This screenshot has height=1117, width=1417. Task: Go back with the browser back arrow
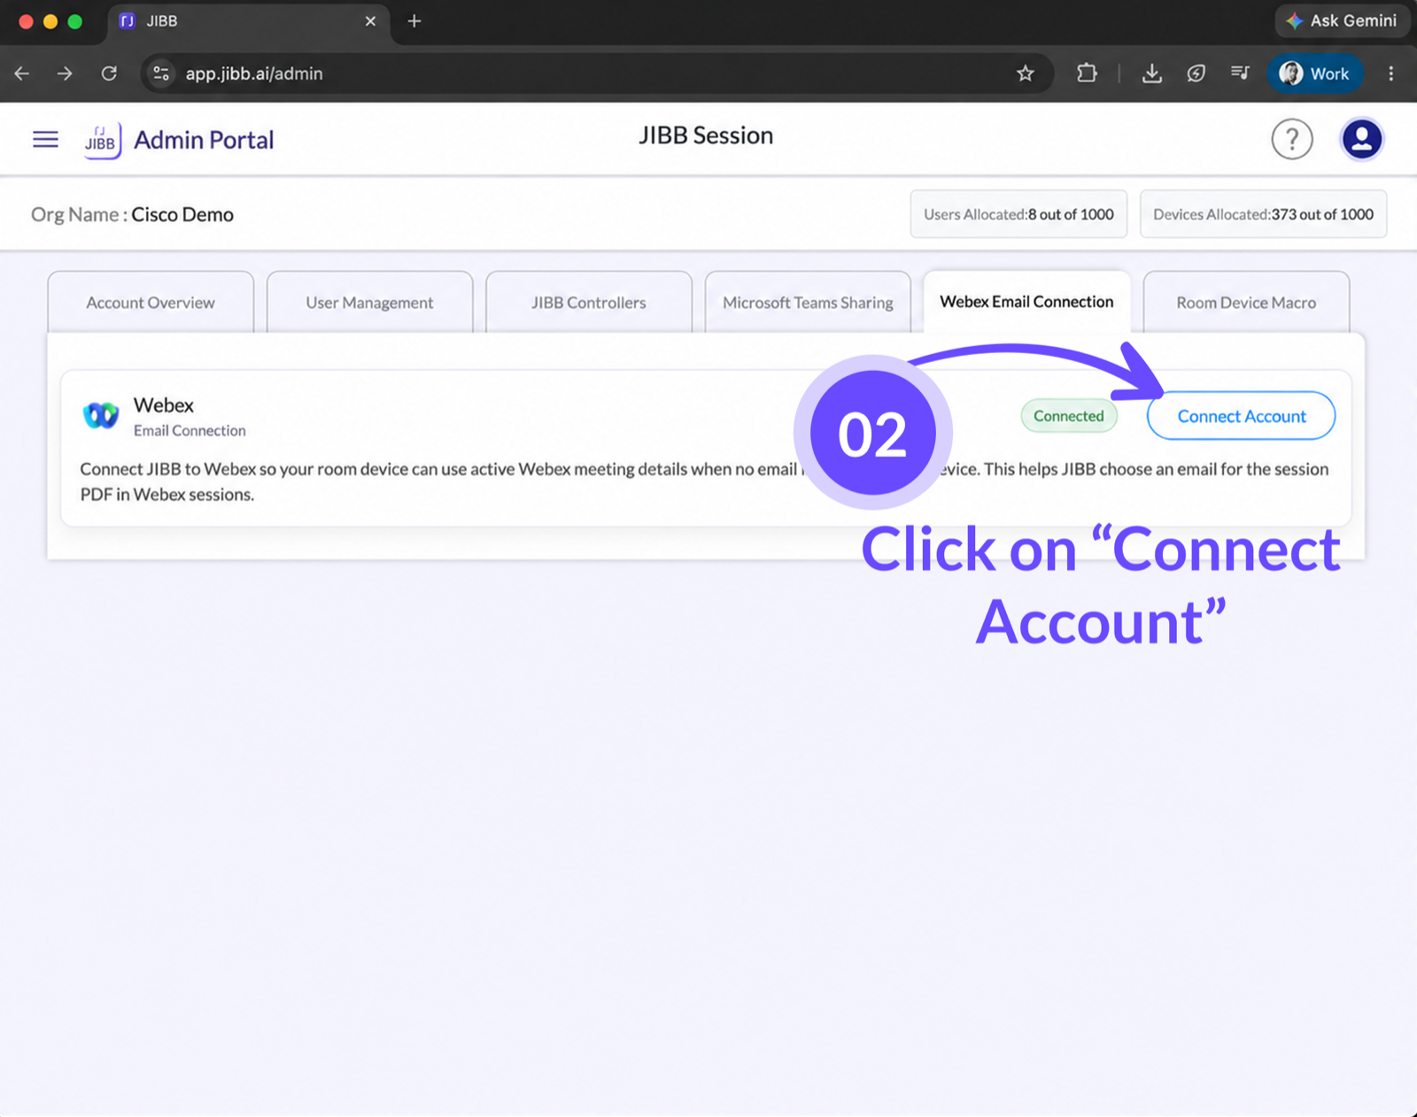(x=22, y=73)
